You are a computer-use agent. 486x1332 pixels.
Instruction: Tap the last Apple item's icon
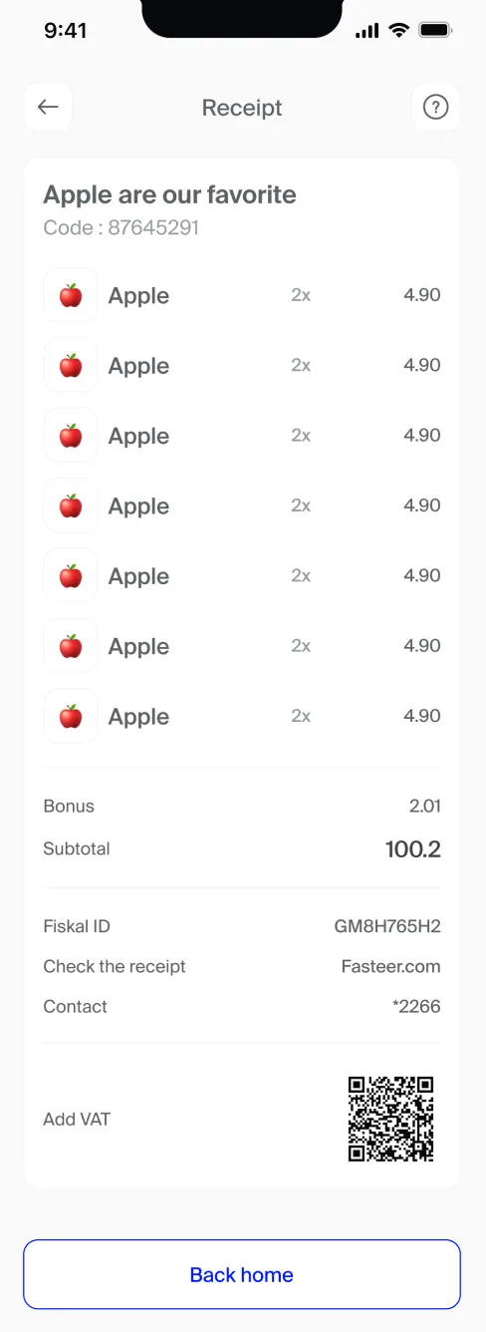pos(71,716)
